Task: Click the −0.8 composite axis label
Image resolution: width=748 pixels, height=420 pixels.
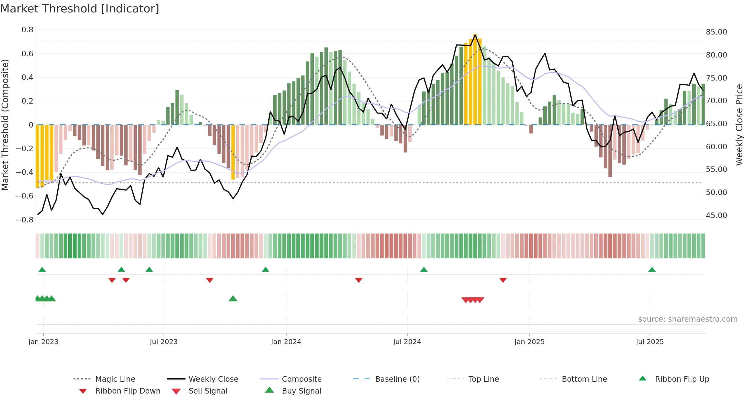Action: pyautogui.click(x=25, y=220)
